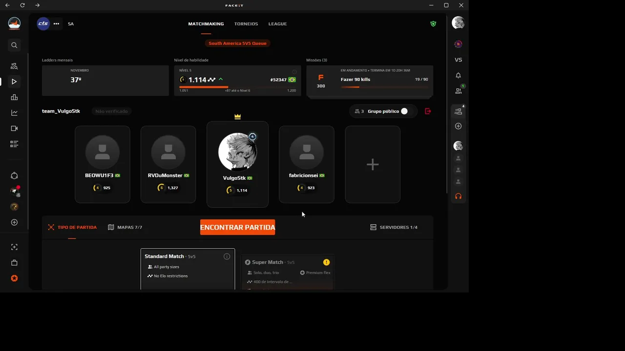Select the Standard Match card
Image resolution: width=625 pixels, height=351 pixels.
click(x=187, y=269)
